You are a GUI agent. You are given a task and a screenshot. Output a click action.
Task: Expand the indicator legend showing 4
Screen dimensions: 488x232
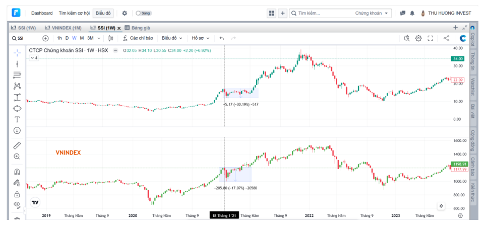click(x=34, y=58)
